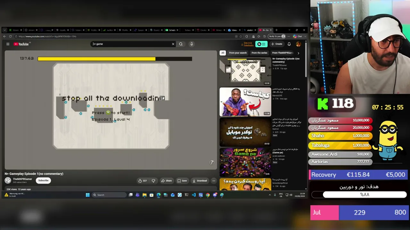The image size is (410, 230).
Task: Open the Copilot Chat button
Action: [298, 36]
